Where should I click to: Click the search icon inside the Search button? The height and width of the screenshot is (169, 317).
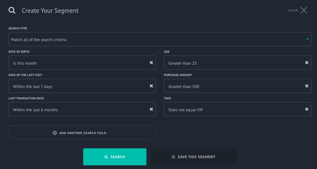coord(106,157)
